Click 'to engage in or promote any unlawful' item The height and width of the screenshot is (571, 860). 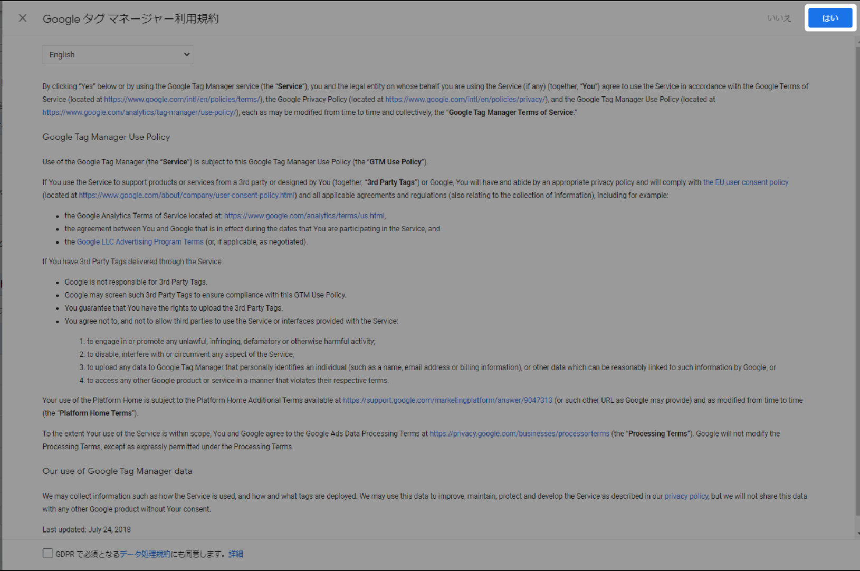231,342
